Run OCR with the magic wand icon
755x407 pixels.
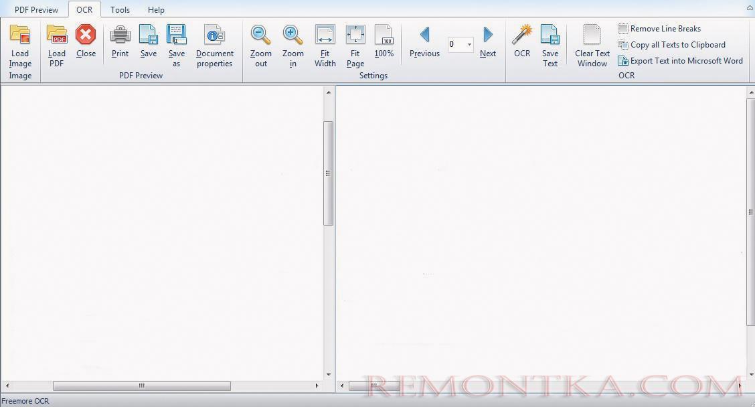[522, 35]
